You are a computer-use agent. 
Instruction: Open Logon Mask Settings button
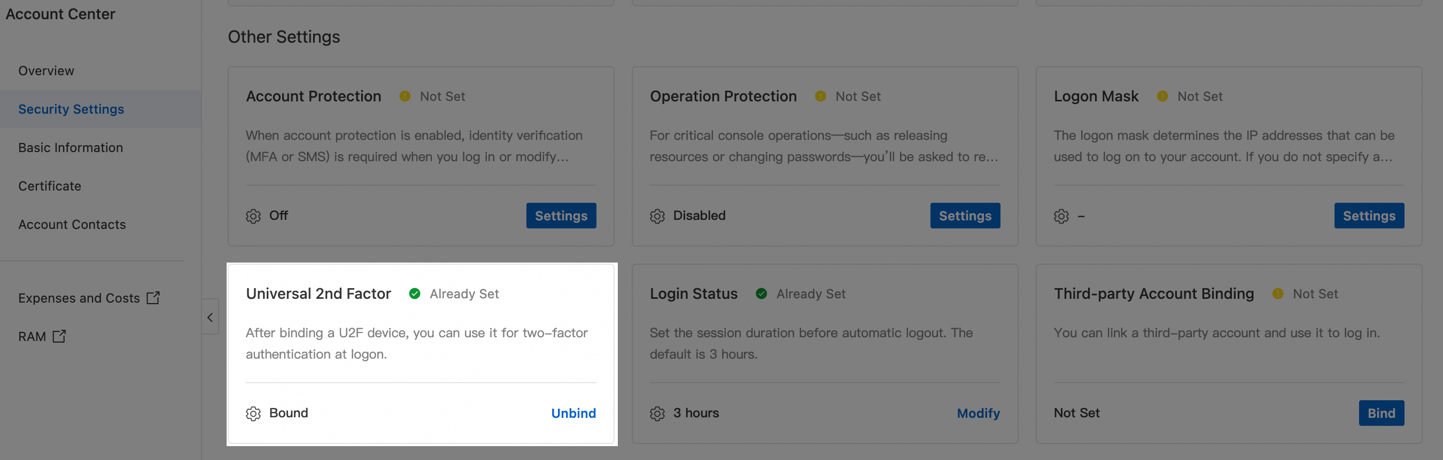tap(1369, 216)
